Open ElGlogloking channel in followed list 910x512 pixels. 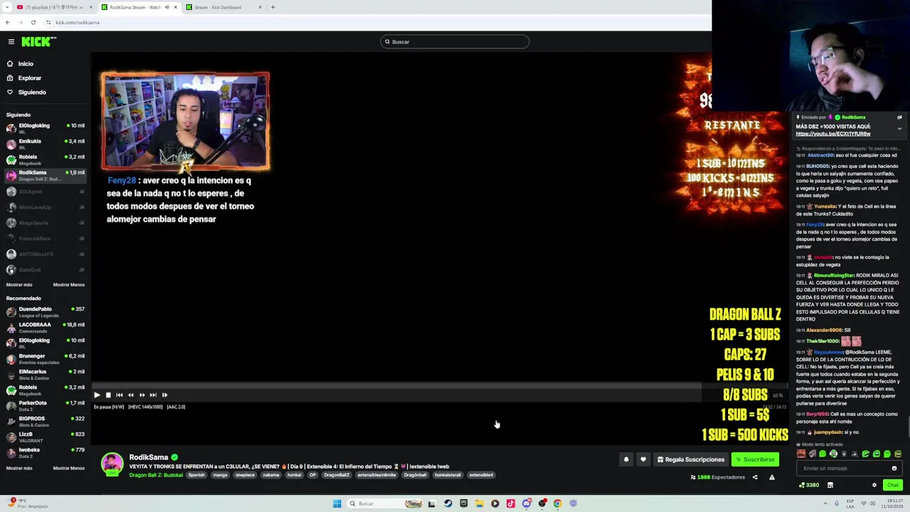45,128
